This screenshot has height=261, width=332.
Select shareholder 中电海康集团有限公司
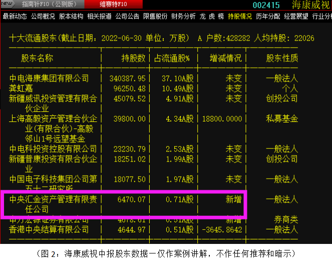point(49,78)
